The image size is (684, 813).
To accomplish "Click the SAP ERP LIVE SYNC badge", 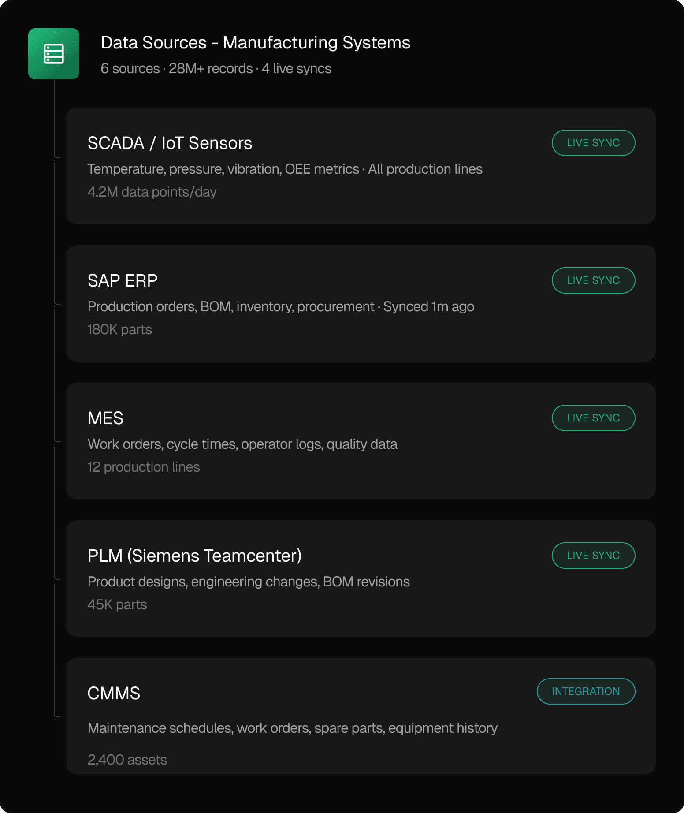I will [x=593, y=280].
